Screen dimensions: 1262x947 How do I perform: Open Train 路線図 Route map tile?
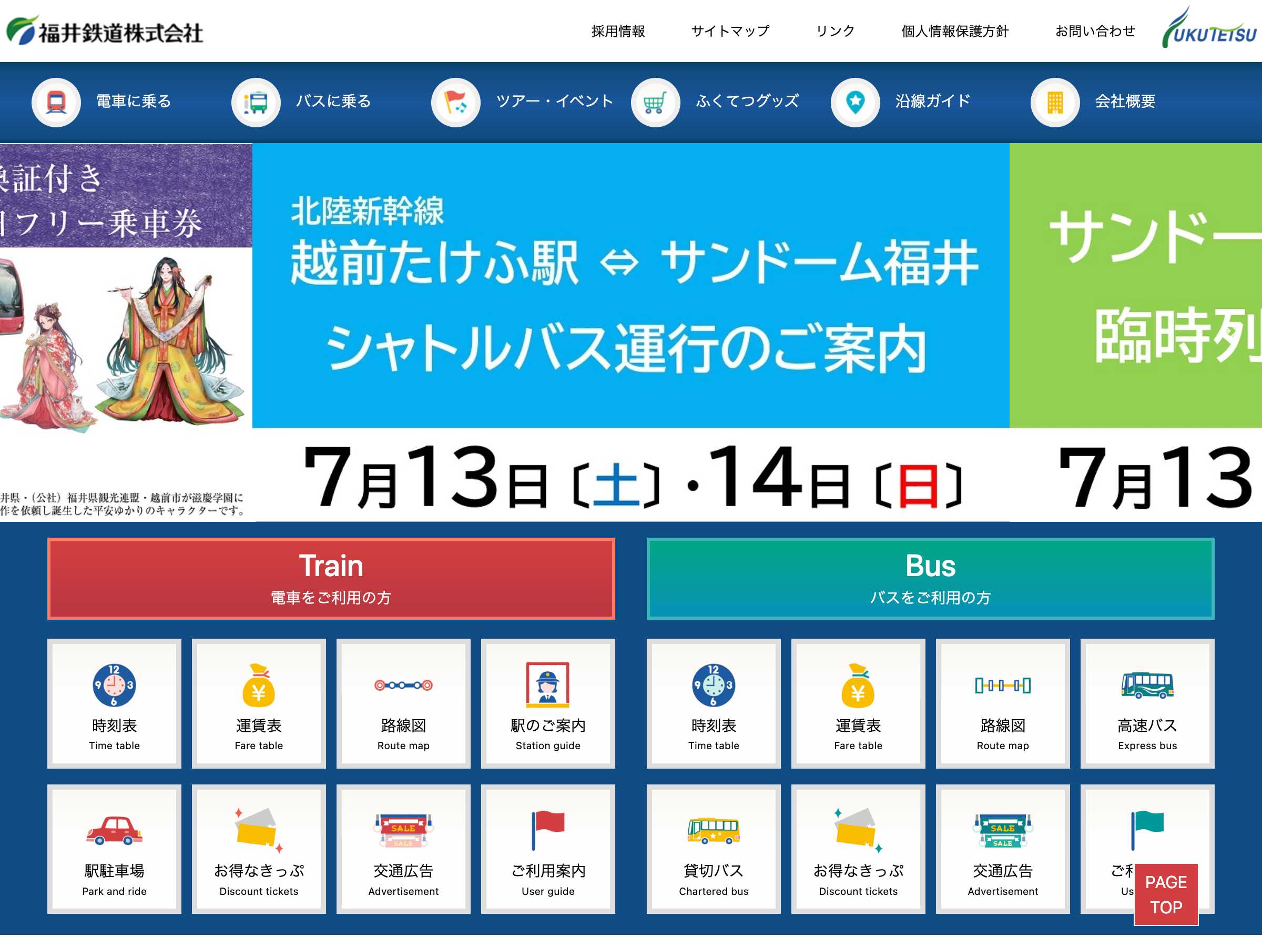pos(403,703)
